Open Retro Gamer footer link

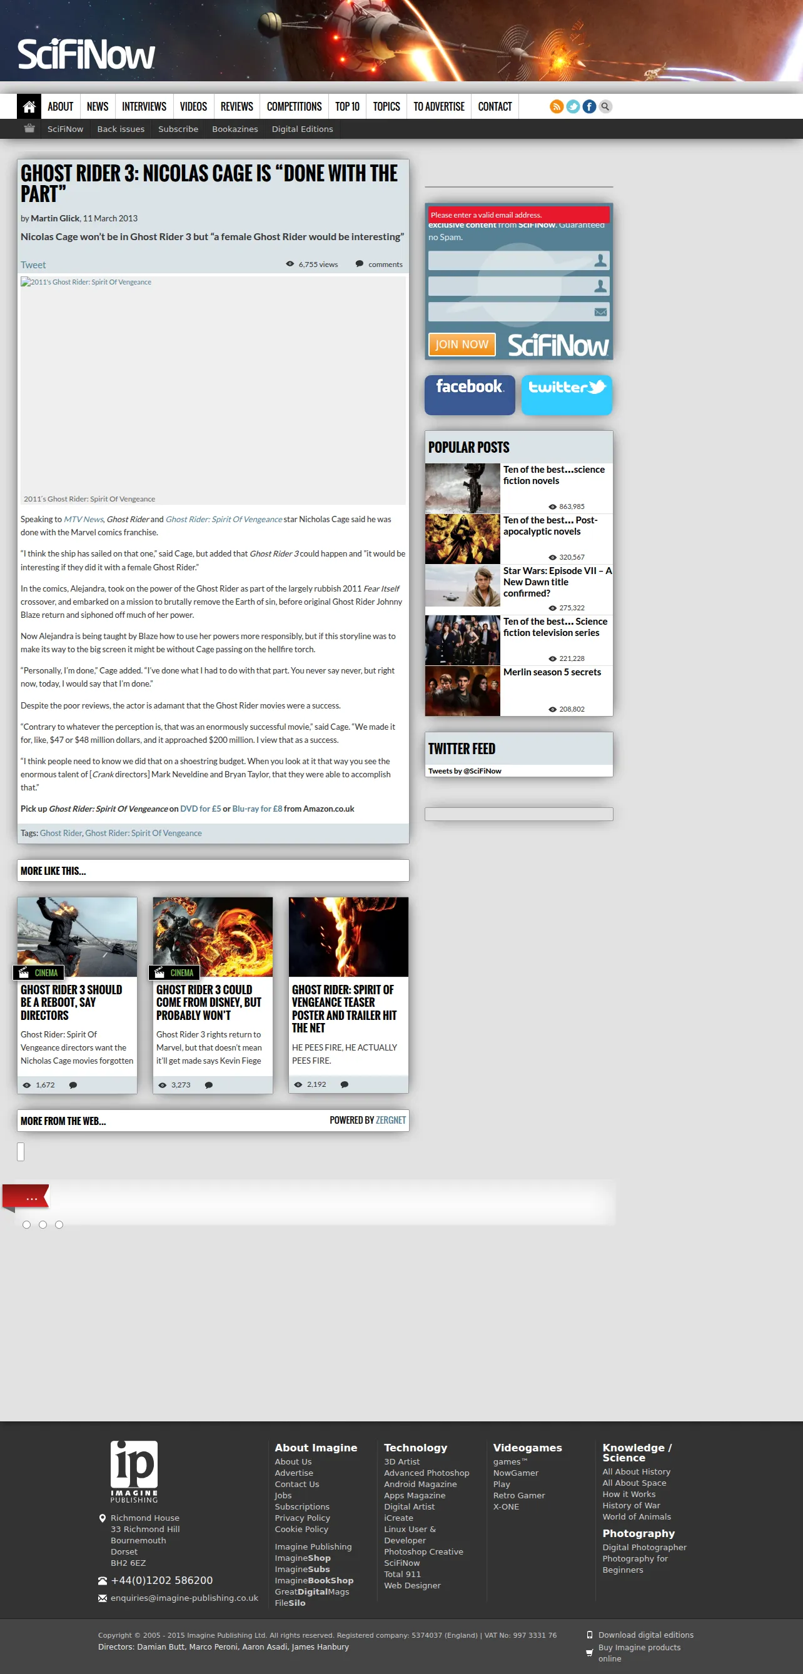[x=519, y=1495]
